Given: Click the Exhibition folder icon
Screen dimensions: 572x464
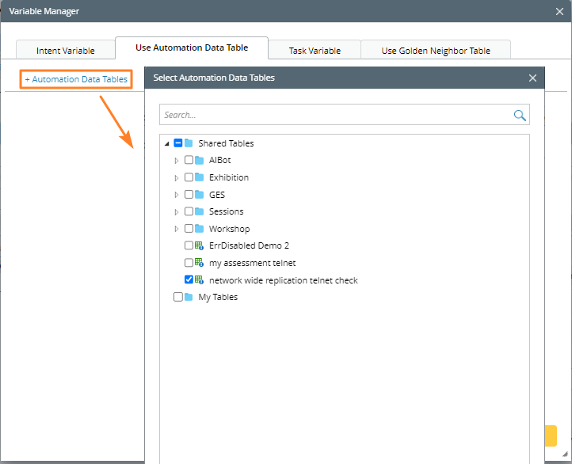Looking at the screenshot, I should pyautogui.click(x=200, y=177).
